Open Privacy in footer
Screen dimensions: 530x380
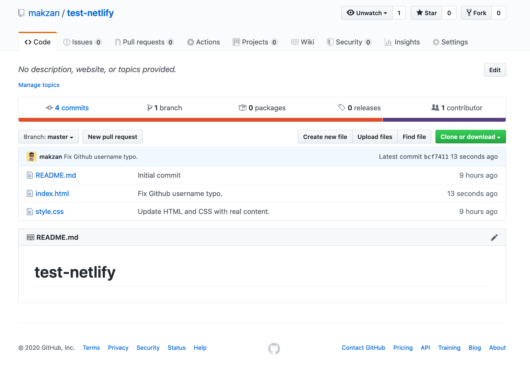(x=118, y=348)
